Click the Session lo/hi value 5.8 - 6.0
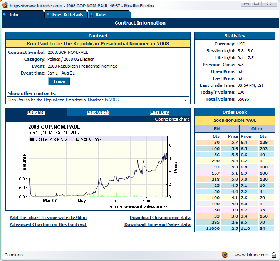The height and width of the screenshot is (261, 280). point(246,51)
